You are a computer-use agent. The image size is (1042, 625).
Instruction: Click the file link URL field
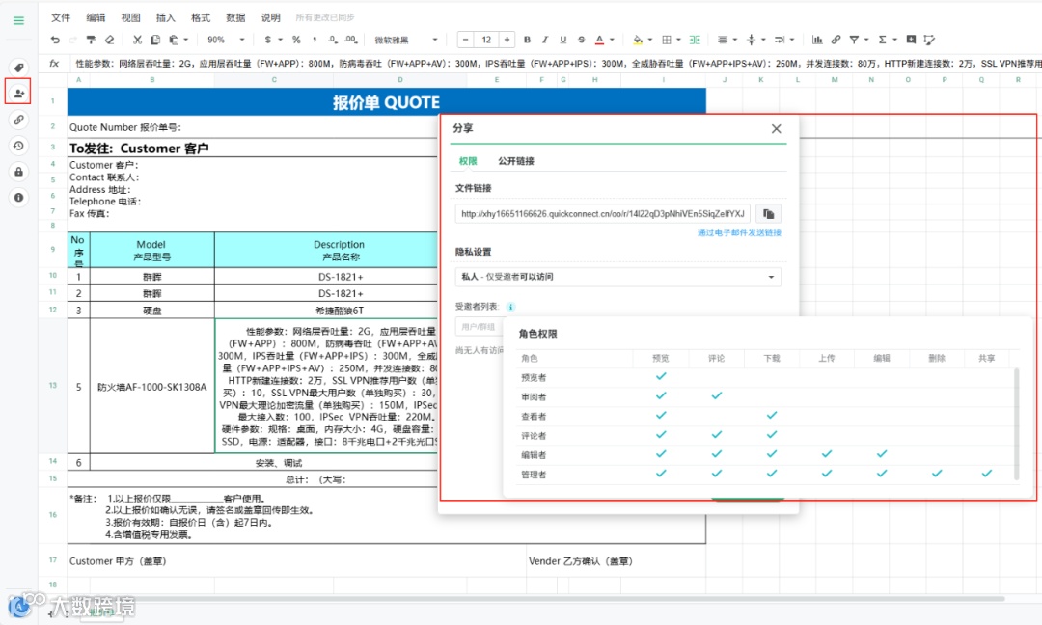[x=603, y=214]
